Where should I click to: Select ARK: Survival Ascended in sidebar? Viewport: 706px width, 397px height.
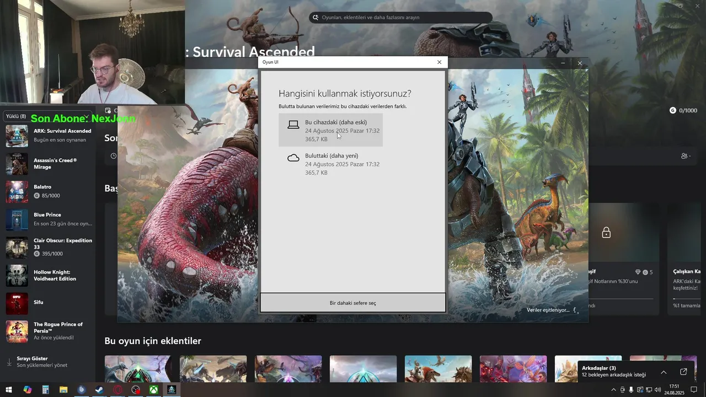[49, 136]
